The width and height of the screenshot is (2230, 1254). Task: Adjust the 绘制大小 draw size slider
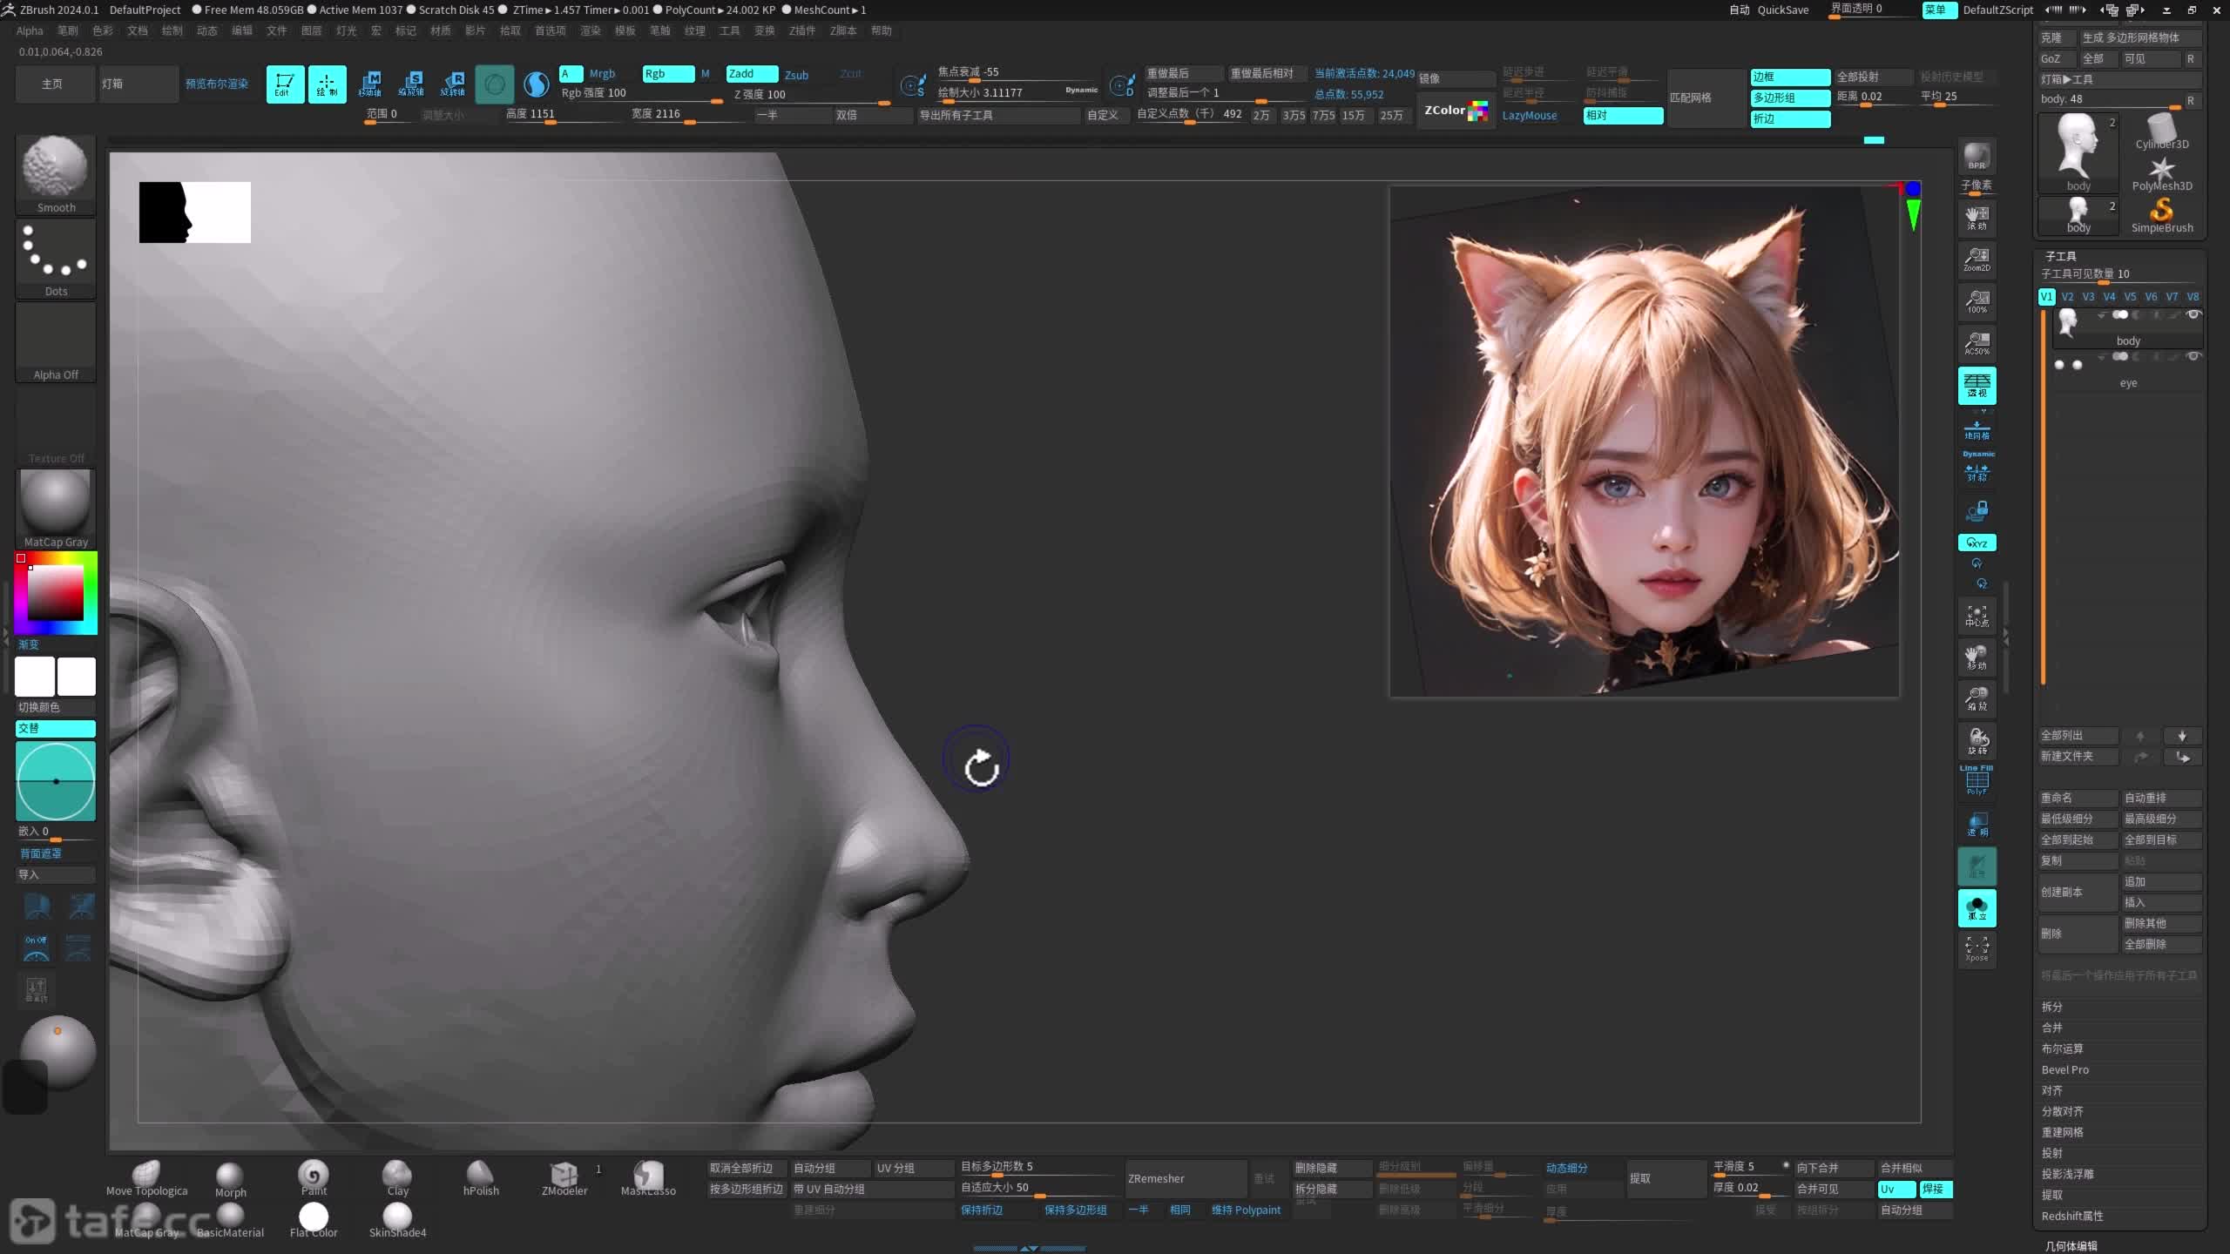pos(1017,92)
